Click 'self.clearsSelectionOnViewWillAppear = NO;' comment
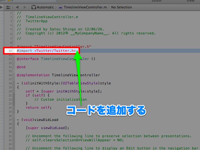Viewport: 200px width, 150px height. (x=75, y=140)
